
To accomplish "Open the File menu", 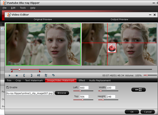I will pyautogui.click(x=4, y=8).
